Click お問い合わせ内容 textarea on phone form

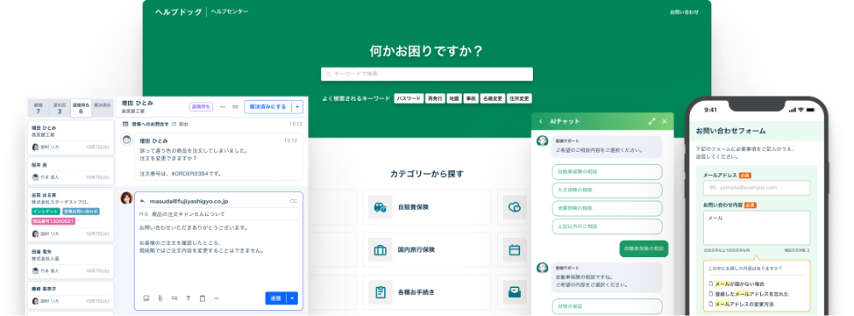tap(757, 228)
